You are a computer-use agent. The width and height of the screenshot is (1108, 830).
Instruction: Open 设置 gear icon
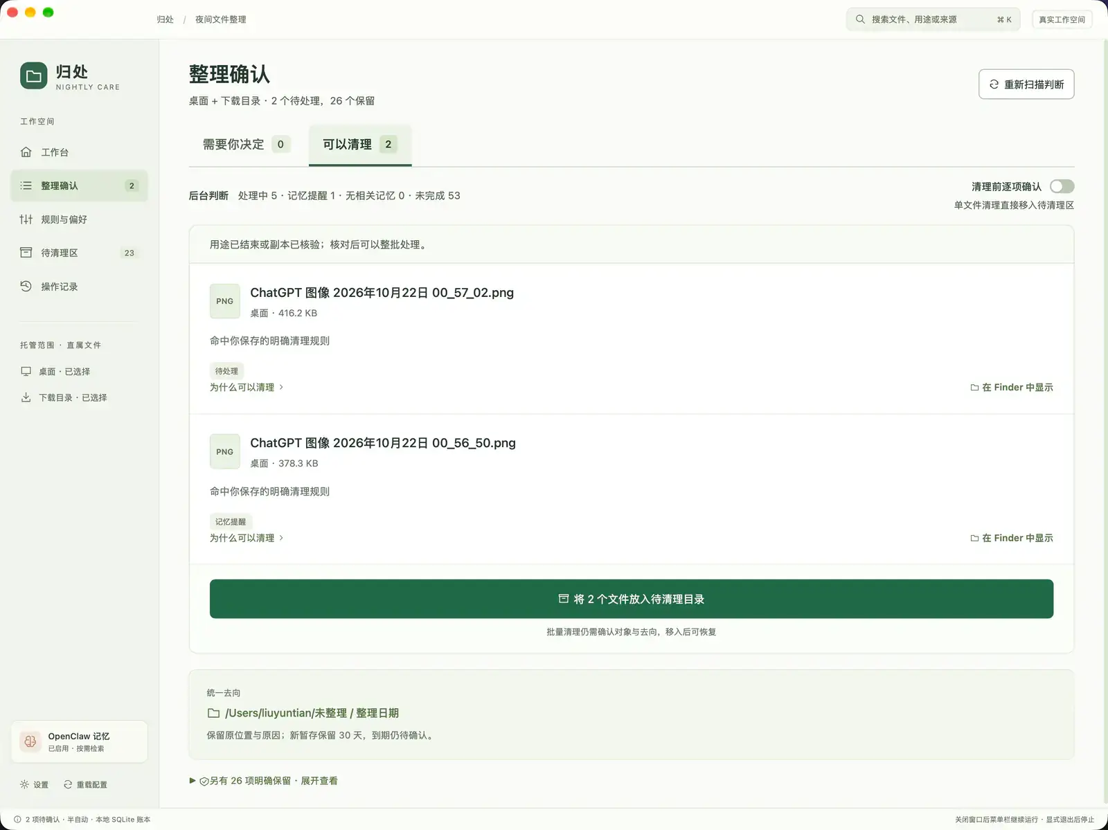point(24,784)
